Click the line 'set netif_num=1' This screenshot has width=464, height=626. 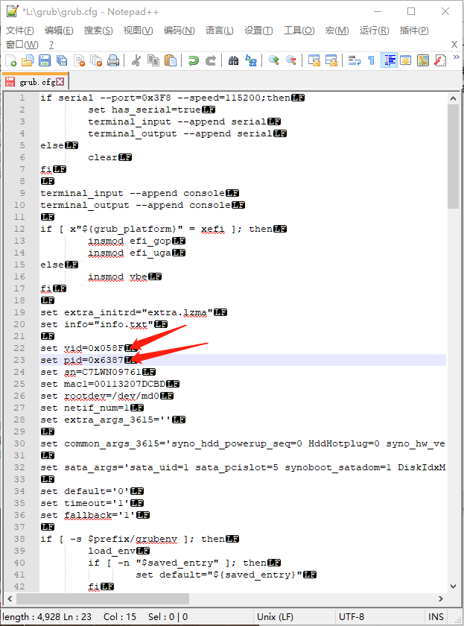click(x=85, y=408)
